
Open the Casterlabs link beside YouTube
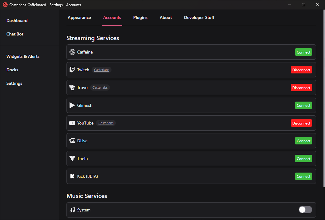(106, 123)
